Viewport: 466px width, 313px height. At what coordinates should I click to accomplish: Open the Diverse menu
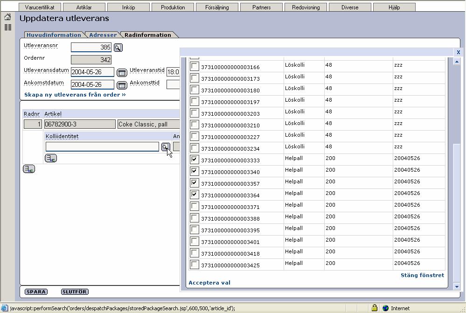350,7
